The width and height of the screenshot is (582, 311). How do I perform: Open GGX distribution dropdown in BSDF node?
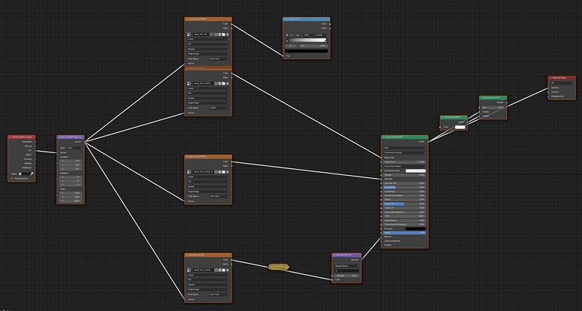click(405, 148)
